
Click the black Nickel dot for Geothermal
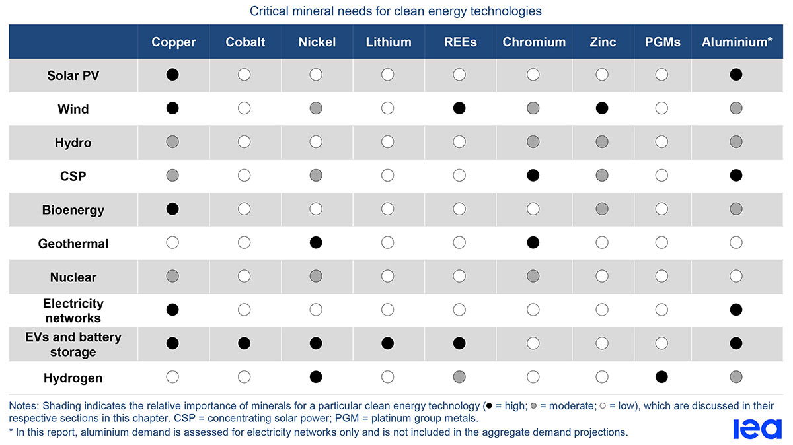[x=316, y=243]
